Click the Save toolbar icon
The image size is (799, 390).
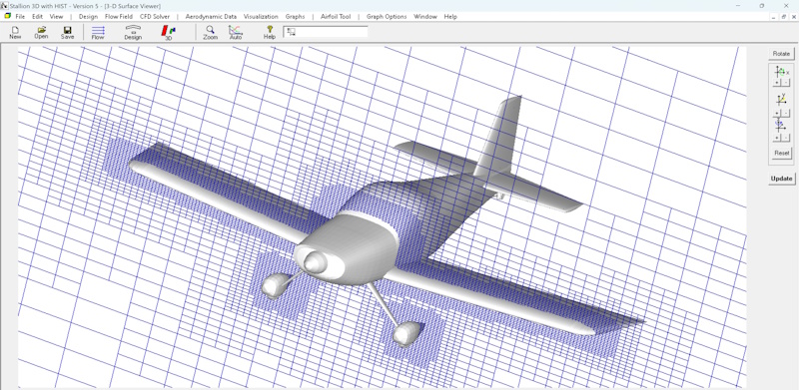(67, 33)
